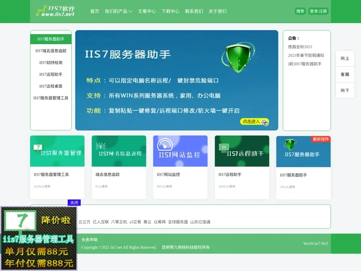Click the IIS7服务器助手 card title text
This screenshot has width=361, height=271.
293,175
